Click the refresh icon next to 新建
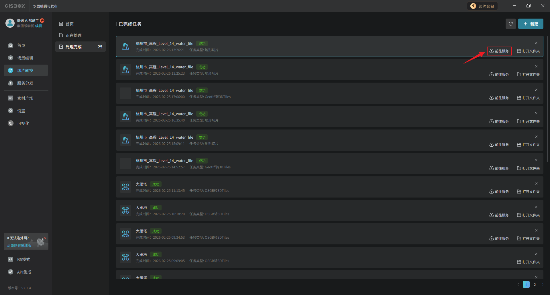This screenshot has width=550, height=295. (x=510, y=24)
